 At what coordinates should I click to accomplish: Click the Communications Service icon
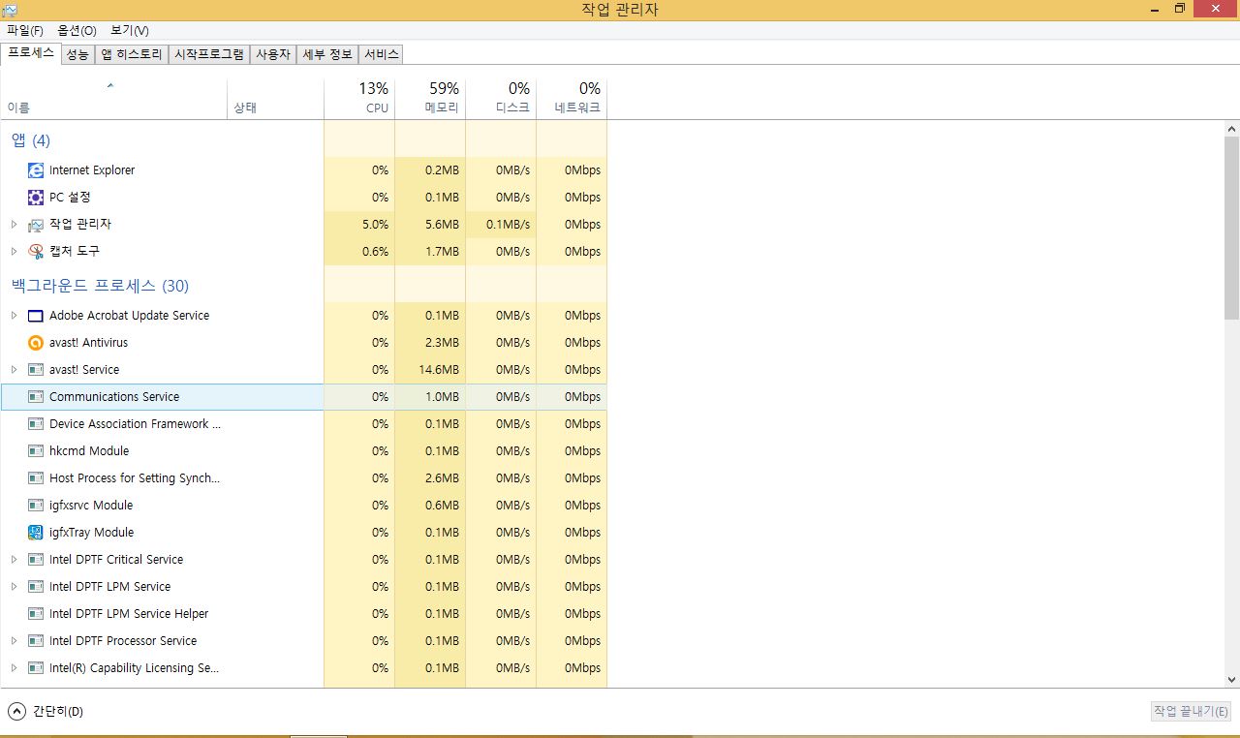(36, 397)
